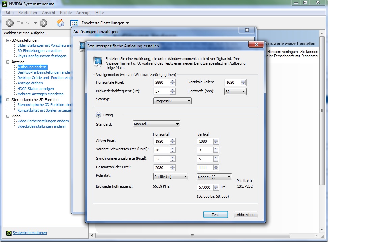Screen dimensions: 389x242
Task: Collapse the 3D-Einstellungen tree node
Action: coord(8,40)
